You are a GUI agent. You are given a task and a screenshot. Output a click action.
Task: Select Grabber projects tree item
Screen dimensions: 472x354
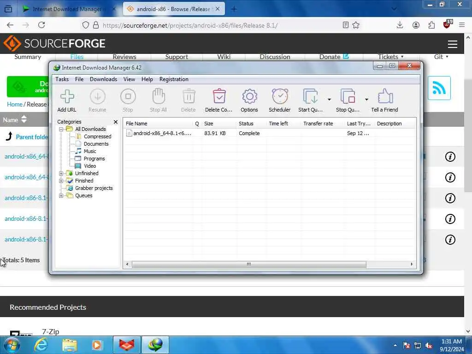click(94, 188)
